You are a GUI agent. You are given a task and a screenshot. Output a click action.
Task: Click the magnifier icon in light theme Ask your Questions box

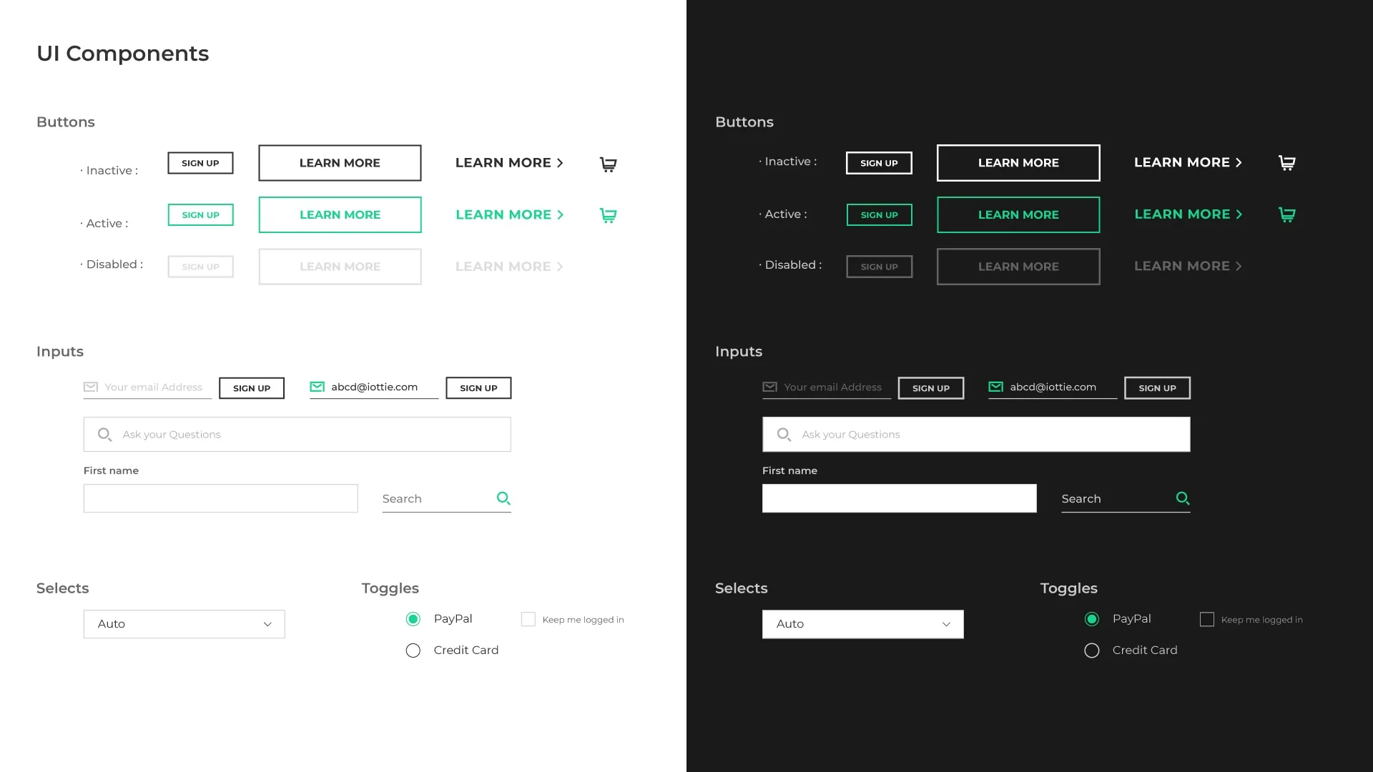[104, 435]
